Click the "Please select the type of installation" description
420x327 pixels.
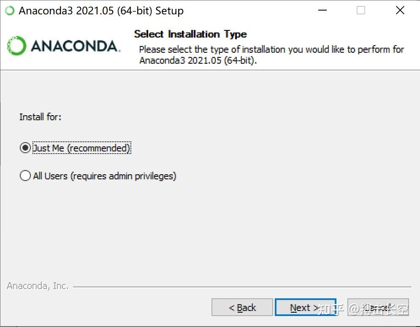[x=271, y=55]
